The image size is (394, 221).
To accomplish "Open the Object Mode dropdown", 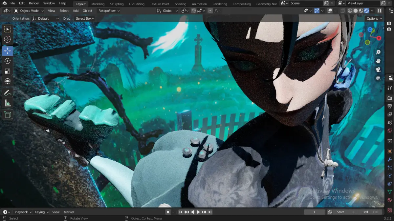I will [29, 10].
